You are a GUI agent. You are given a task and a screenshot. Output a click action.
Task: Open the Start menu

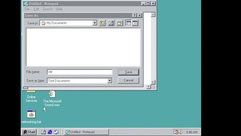click(29, 132)
